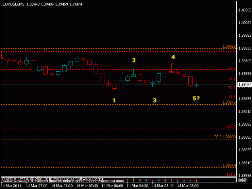Click the 1.39585 price axis label
The image size is (252, 189).
coord(245,74)
